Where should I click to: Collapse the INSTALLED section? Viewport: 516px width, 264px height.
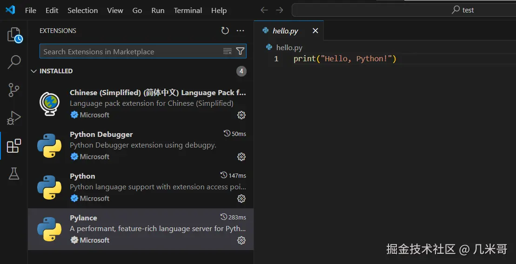34,71
